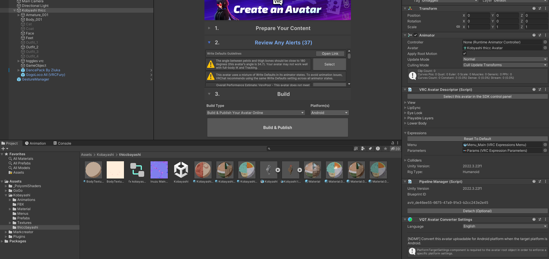The width and height of the screenshot is (549, 259).
Task: Toggle the Project panel lock icon
Action: tap(392, 143)
